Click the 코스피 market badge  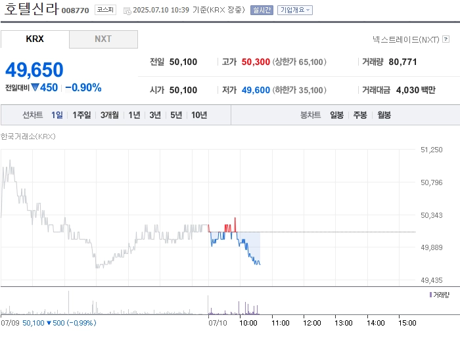[x=105, y=10]
